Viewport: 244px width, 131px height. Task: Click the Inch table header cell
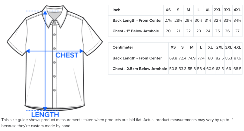(136, 10)
